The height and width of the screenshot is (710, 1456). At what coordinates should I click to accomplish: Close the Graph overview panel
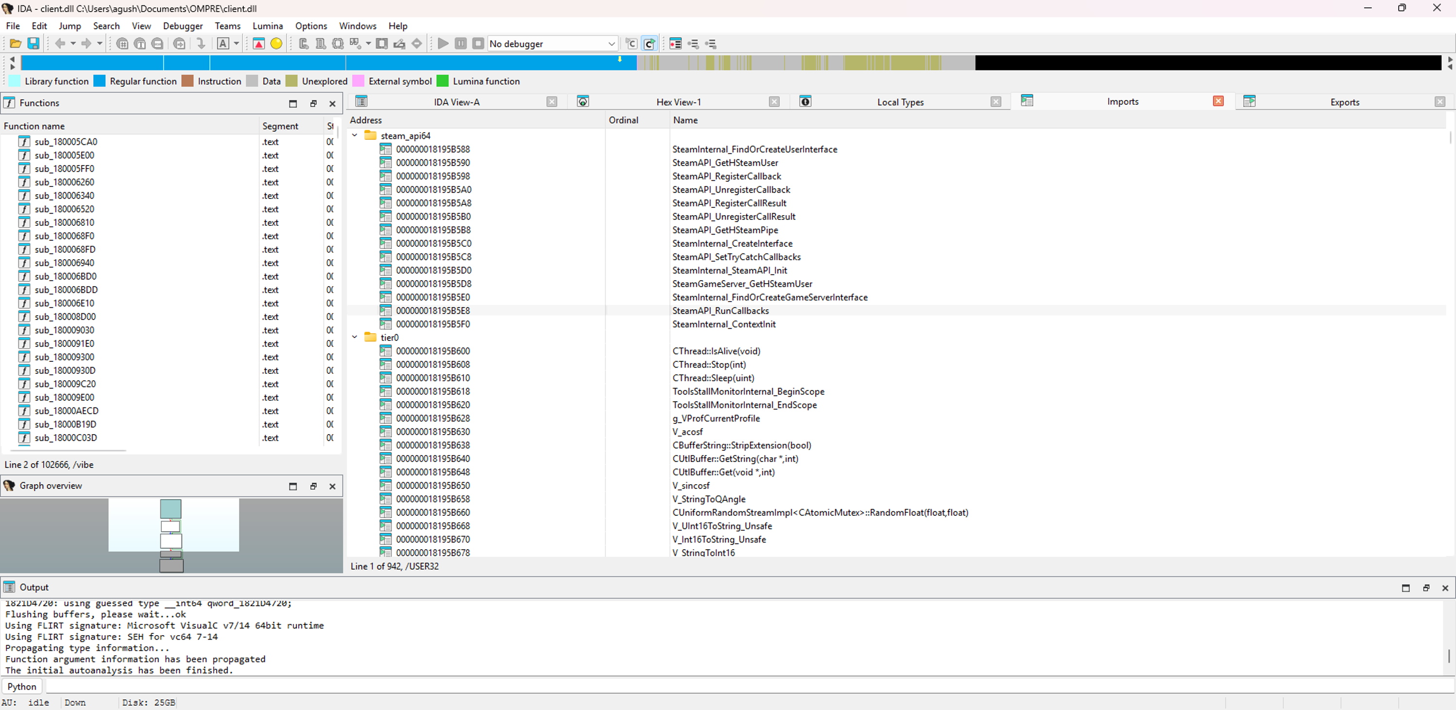pos(332,486)
